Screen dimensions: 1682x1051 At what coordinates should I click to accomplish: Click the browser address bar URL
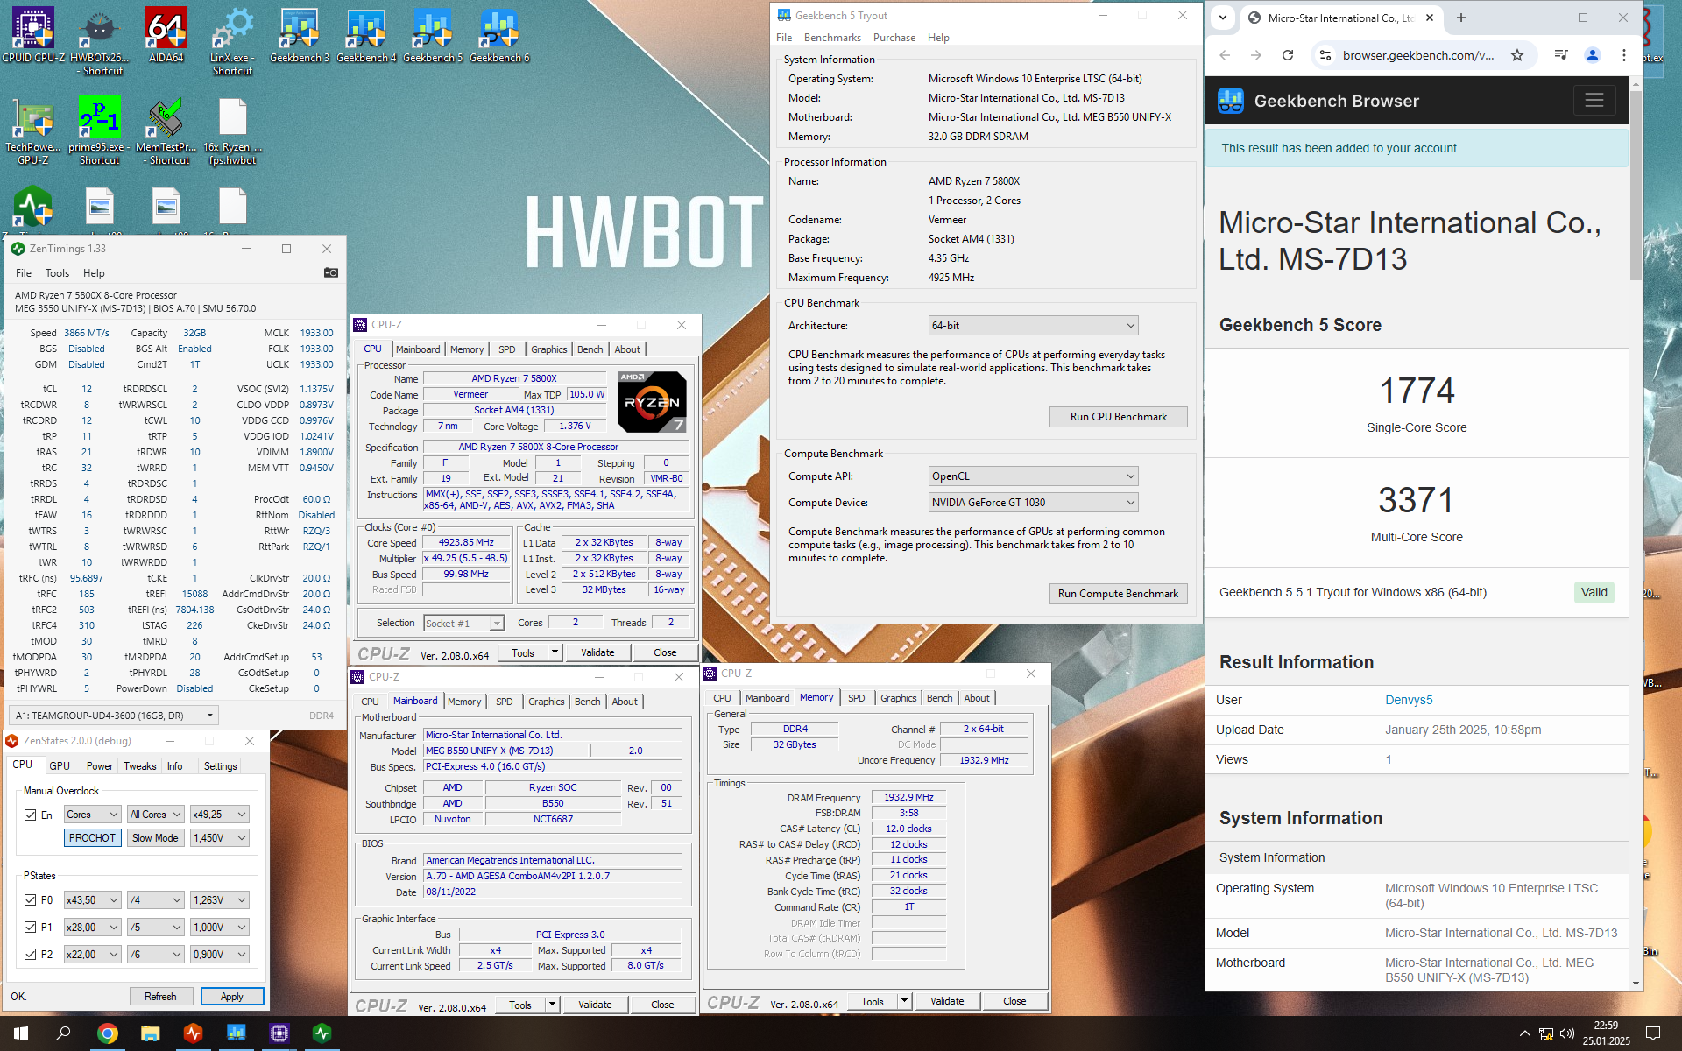coord(1419,55)
